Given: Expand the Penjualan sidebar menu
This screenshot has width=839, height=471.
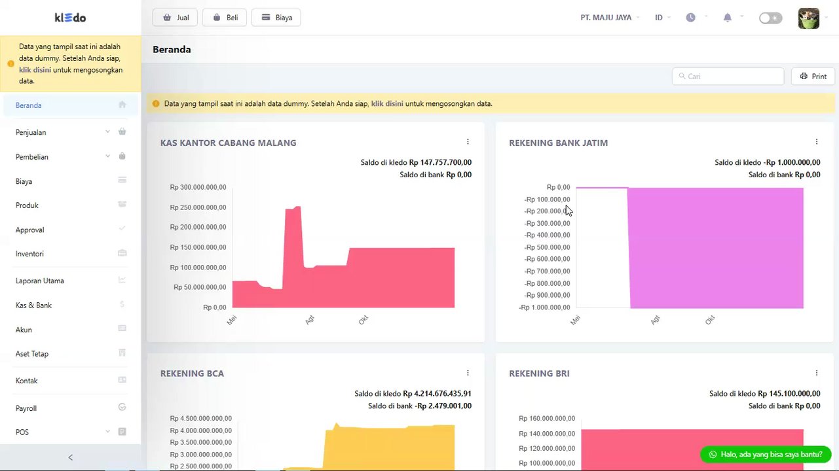Looking at the screenshot, I should pos(71,132).
